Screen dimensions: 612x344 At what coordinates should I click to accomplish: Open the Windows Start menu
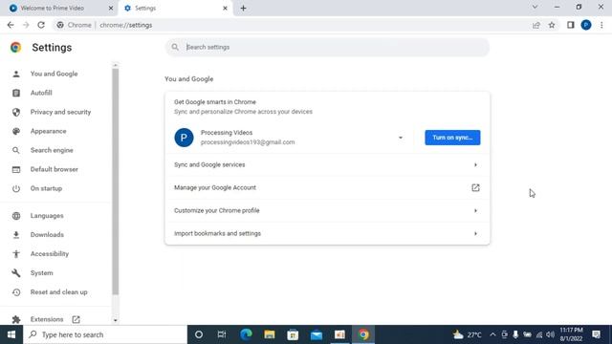point(11,334)
